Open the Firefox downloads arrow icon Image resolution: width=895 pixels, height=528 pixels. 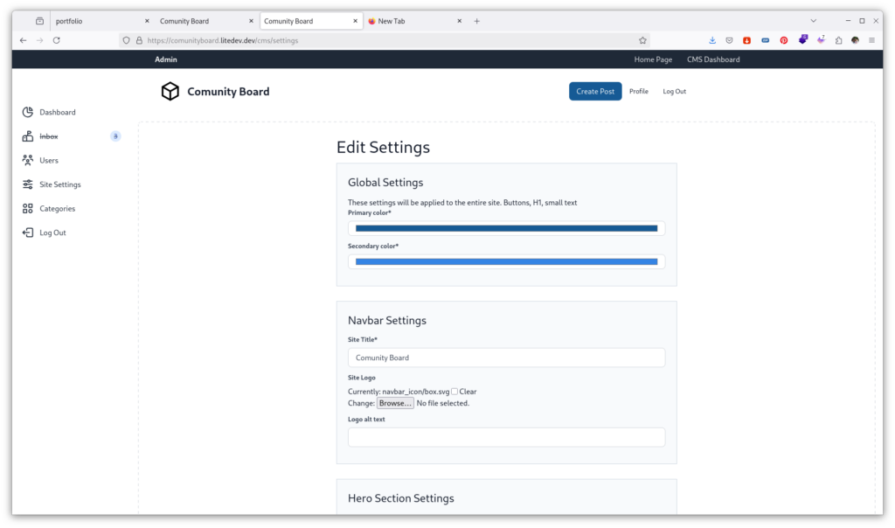pos(711,40)
